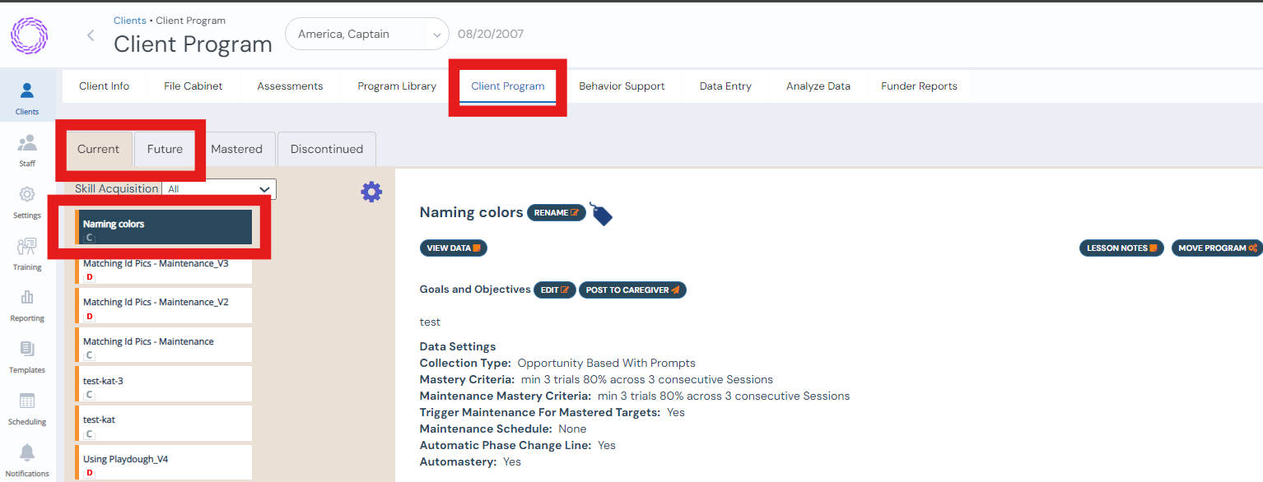Go to Training in the sidebar
This screenshot has height=482, width=1263.
pyautogui.click(x=27, y=253)
